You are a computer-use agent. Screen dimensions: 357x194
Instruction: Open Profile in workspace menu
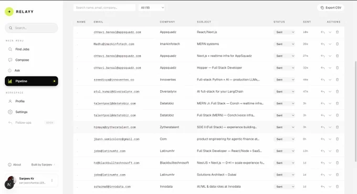[x=31, y=101]
